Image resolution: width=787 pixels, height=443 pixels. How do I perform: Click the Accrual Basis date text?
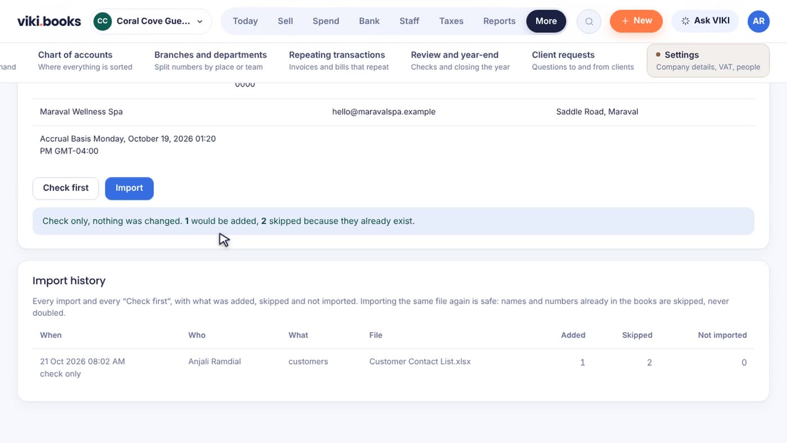128,144
